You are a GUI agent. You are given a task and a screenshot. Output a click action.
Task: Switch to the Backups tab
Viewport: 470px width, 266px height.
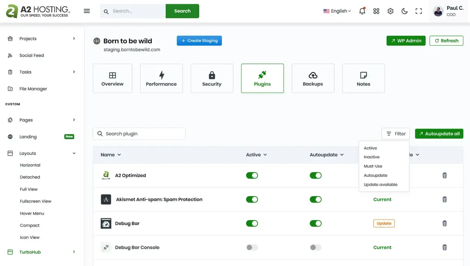click(313, 78)
